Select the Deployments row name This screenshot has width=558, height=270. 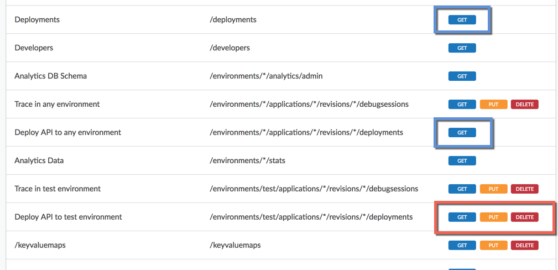(37, 20)
